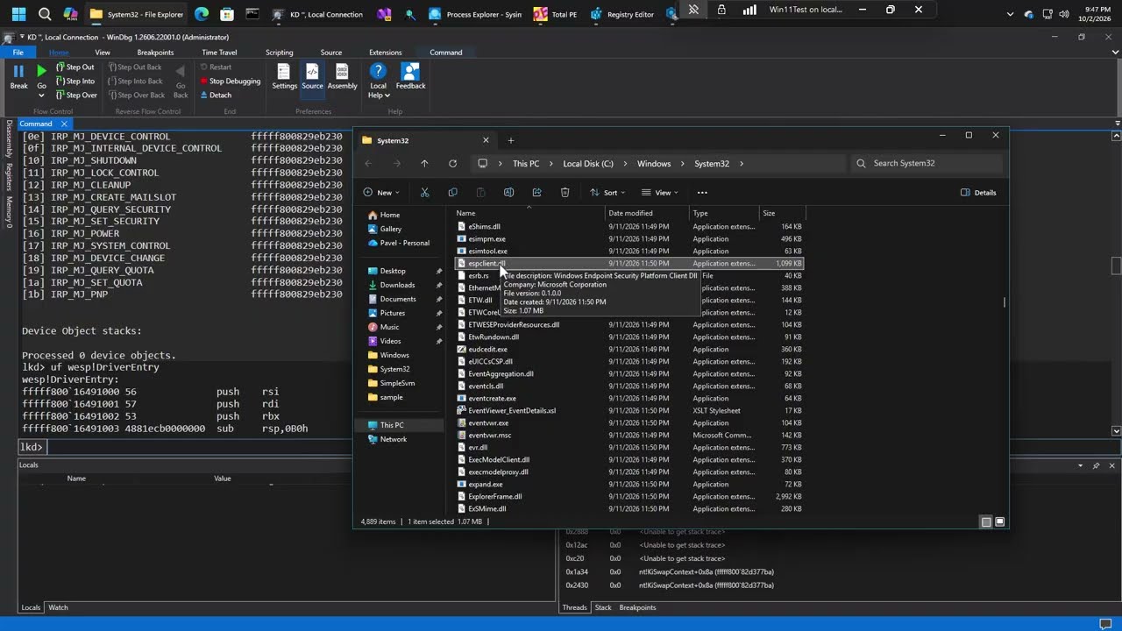Click Explorer Up navigation arrow
This screenshot has width=1122, height=631.
[x=424, y=164]
